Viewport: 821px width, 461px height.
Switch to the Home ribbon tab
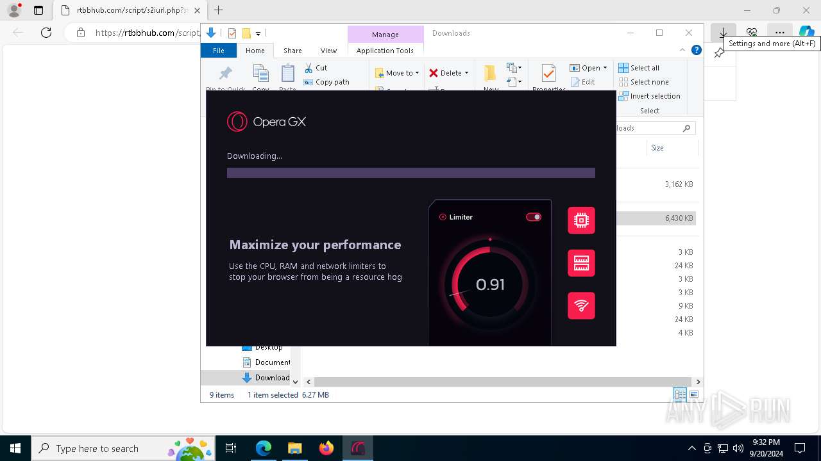pos(255,51)
